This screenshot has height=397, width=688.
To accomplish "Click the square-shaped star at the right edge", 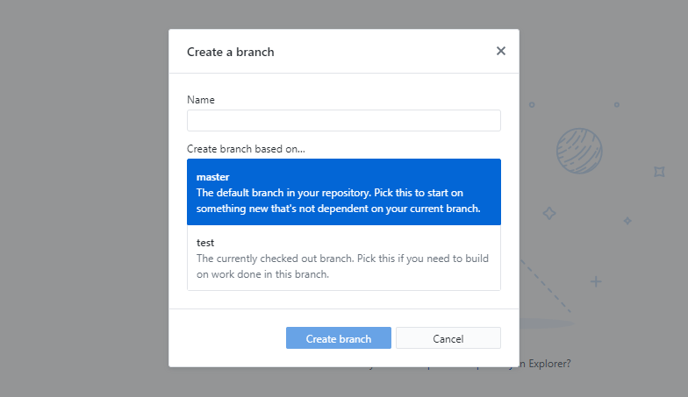I will click(659, 172).
